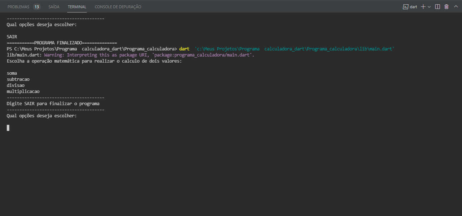462x216 pixels.
Task: Open the launch profile dropdown arrow
Action: [429, 7]
